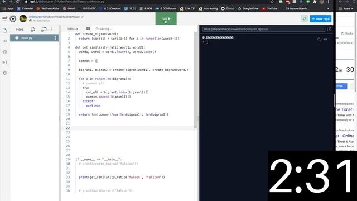Click console output text 0.6666666666666666
Screen dimensions: 357x201
(218, 37)
